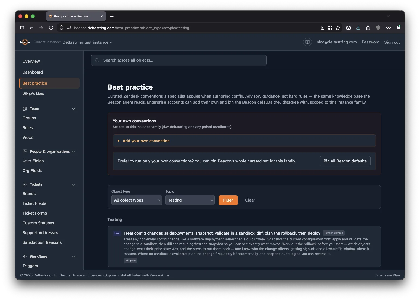Toggle the browser sidebar panel icon

(x=22, y=28)
